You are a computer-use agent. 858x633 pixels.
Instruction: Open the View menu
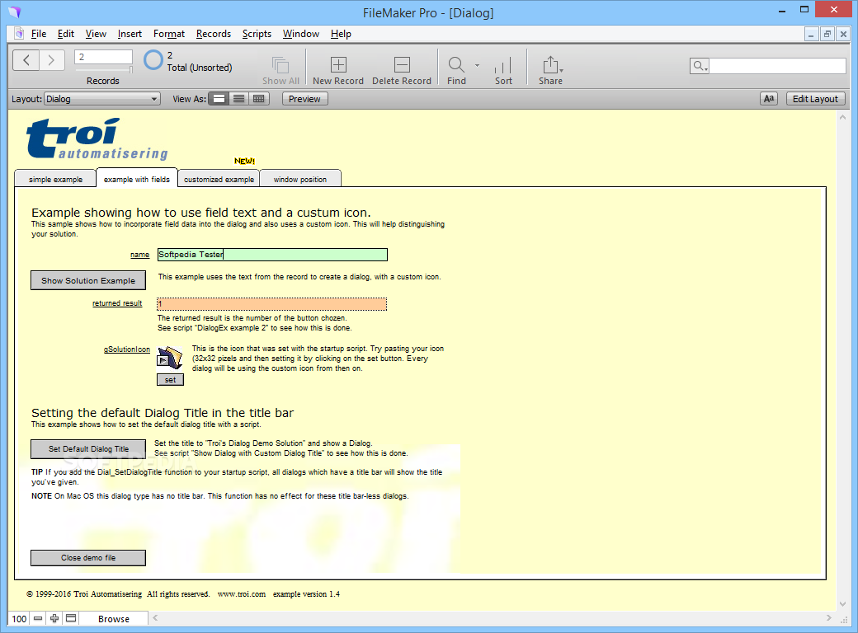96,34
